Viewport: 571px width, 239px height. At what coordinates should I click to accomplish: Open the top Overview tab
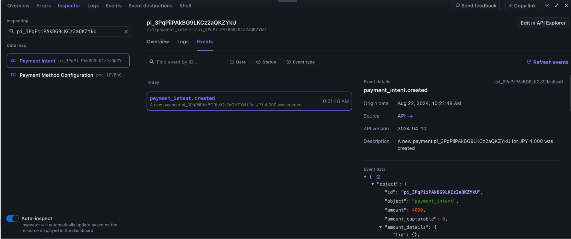pos(18,6)
